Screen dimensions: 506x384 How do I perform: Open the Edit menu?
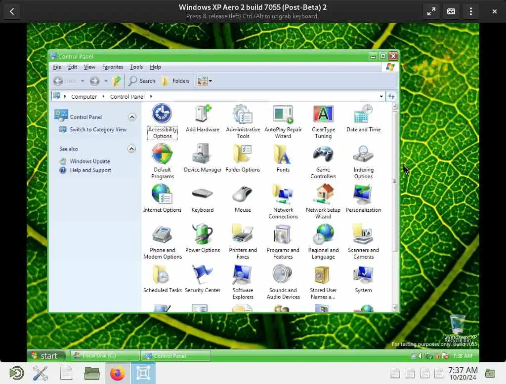pos(72,67)
